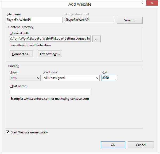The width and height of the screenshot is (160, 154).
Task: Browse for physical path with ellipsis button
Action: [96, 39]
